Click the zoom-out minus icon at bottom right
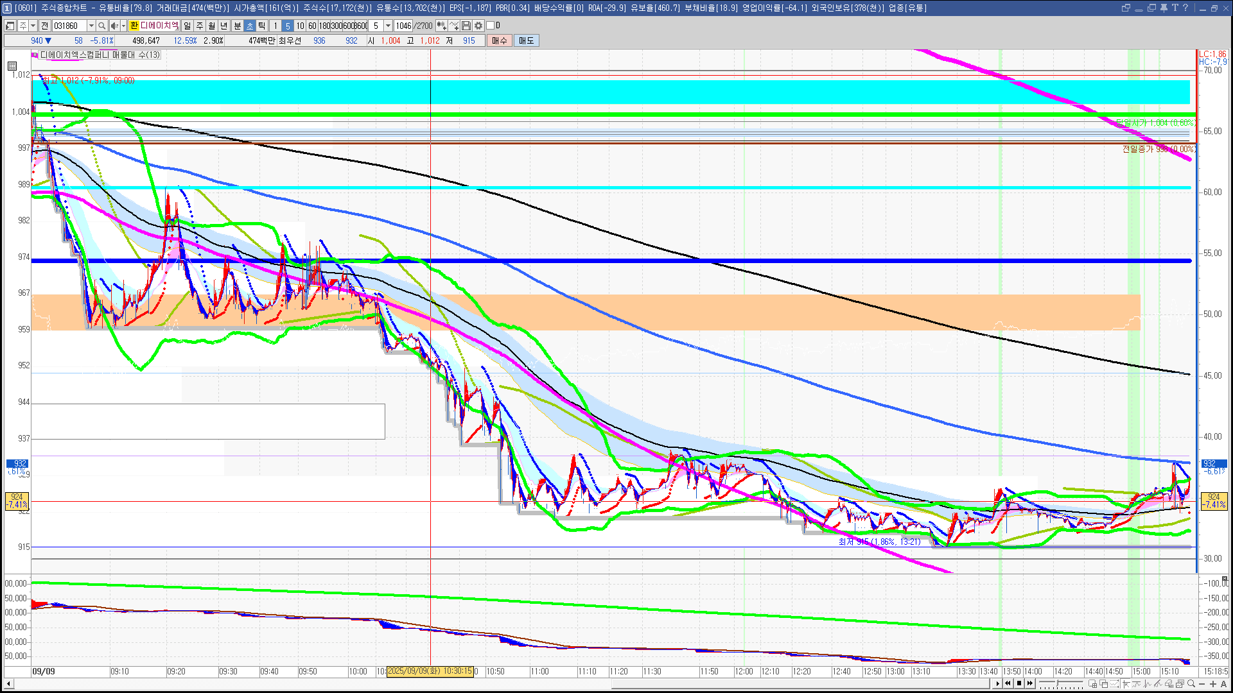The image size is (1233, 693). [1202, 683]
